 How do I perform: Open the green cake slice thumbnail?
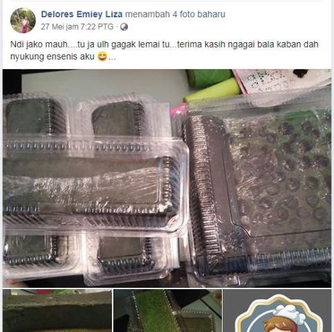click(x=167, y=311)
